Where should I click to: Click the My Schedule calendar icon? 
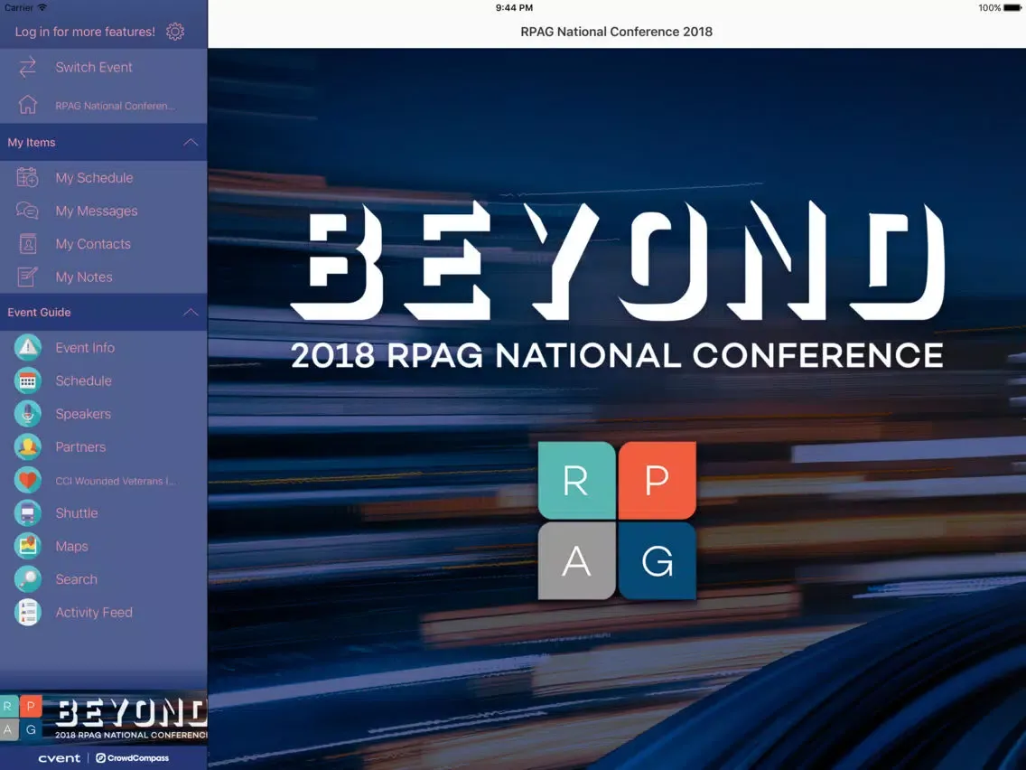[x=27, y=177]
